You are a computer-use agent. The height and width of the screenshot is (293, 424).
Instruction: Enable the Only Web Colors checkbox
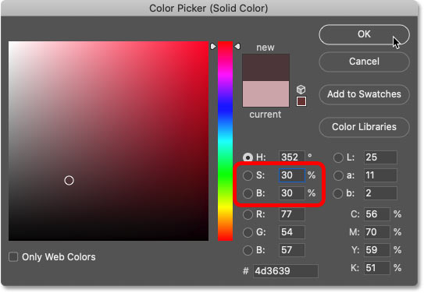click(13, 257)
